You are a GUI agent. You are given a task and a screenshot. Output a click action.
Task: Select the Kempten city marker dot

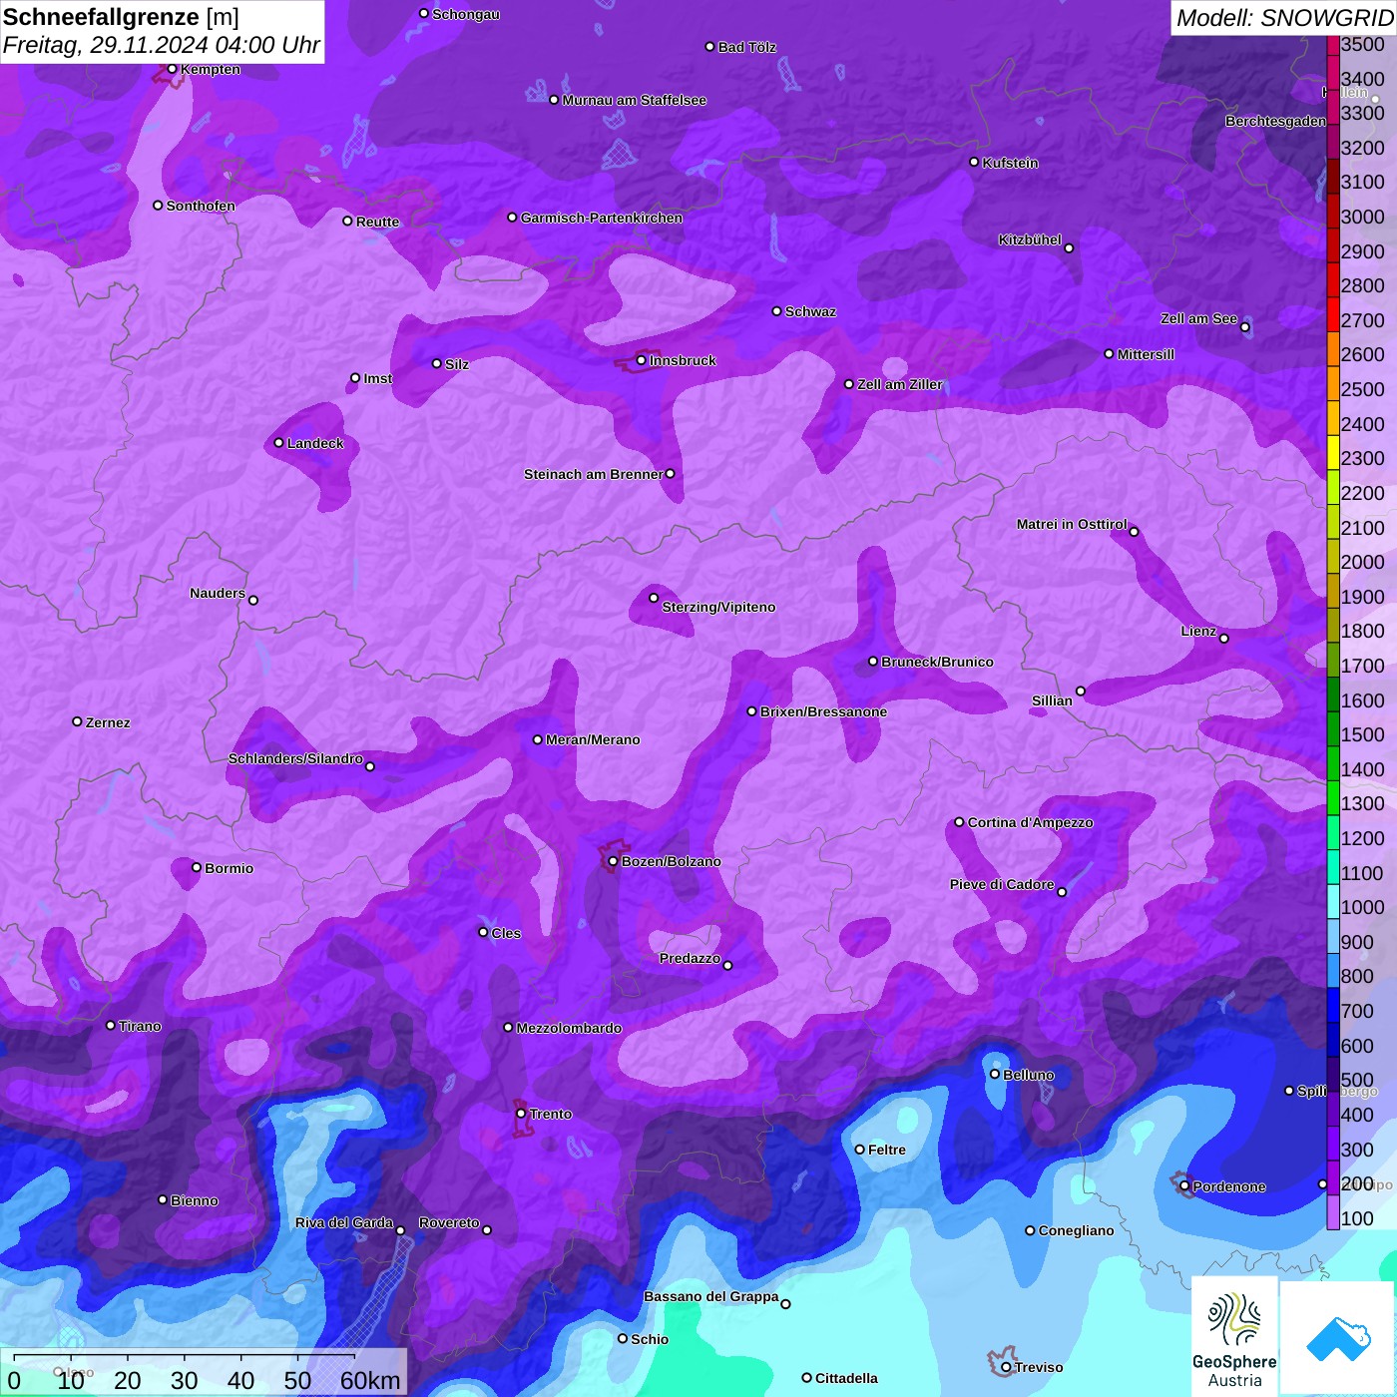(172, 69)
